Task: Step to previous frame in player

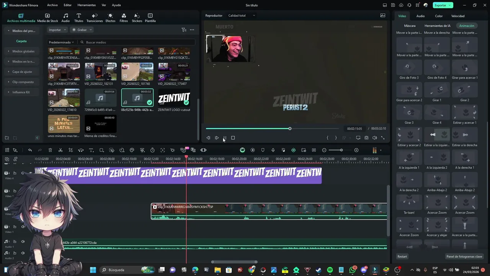Action: click(208, 138)
